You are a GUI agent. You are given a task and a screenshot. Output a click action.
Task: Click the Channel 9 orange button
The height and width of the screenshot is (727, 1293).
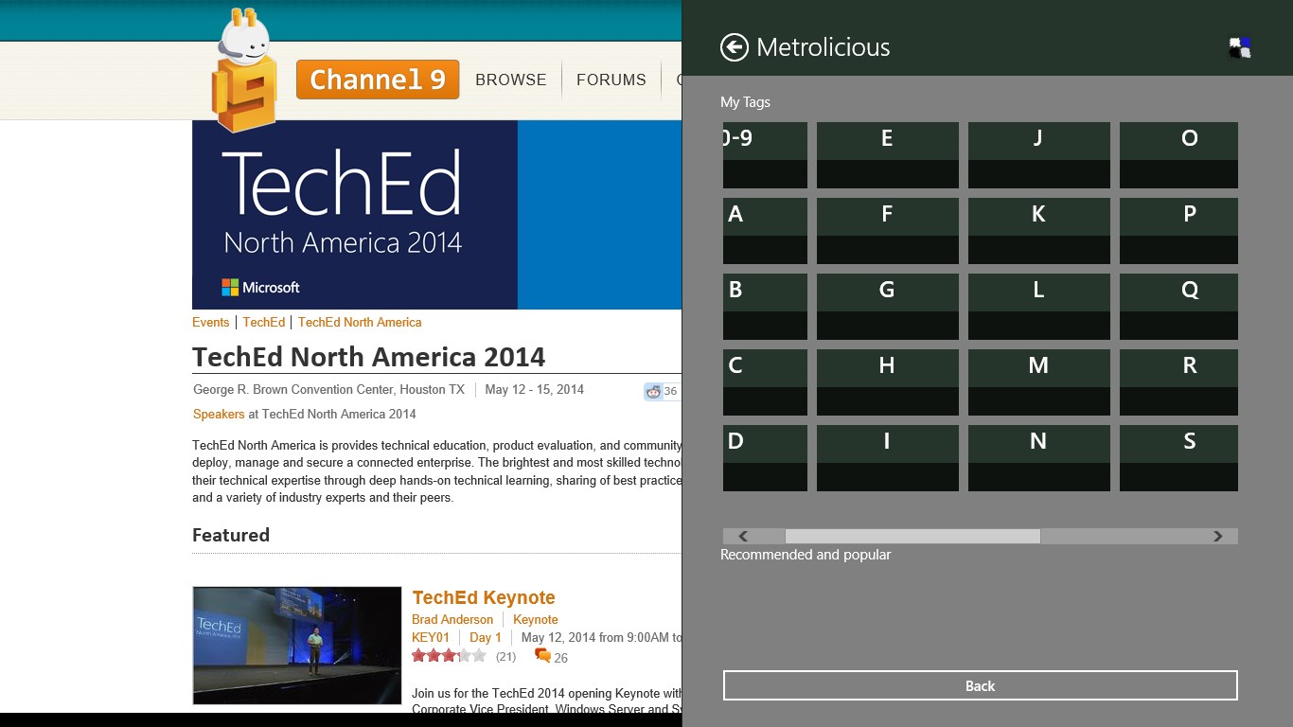(x=378, y=80)
